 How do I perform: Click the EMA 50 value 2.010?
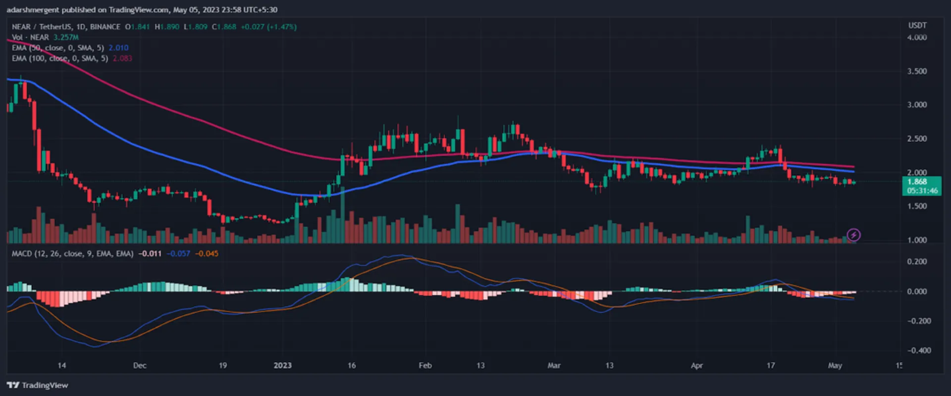[118, 48]
